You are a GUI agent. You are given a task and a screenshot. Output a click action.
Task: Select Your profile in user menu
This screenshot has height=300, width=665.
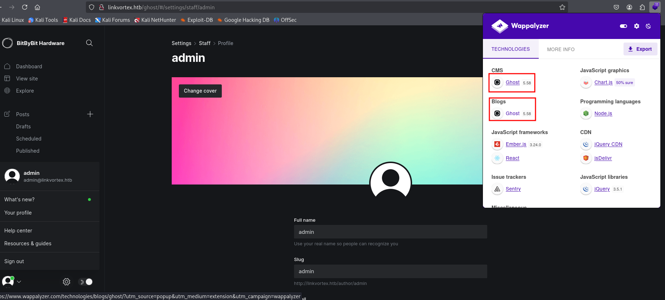18,213
